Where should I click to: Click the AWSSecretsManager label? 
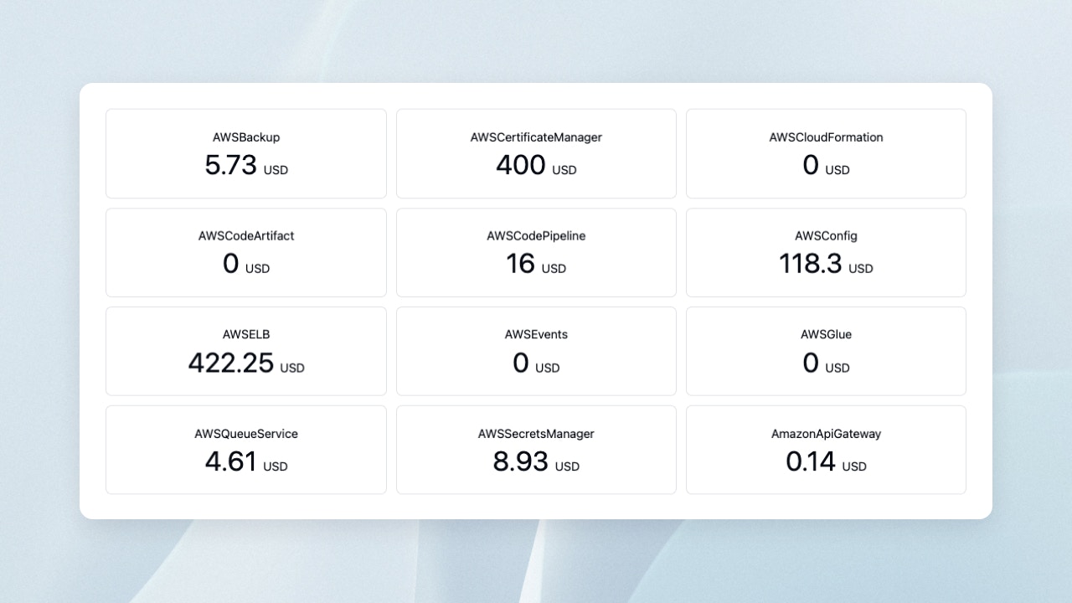tap(536, 434)
